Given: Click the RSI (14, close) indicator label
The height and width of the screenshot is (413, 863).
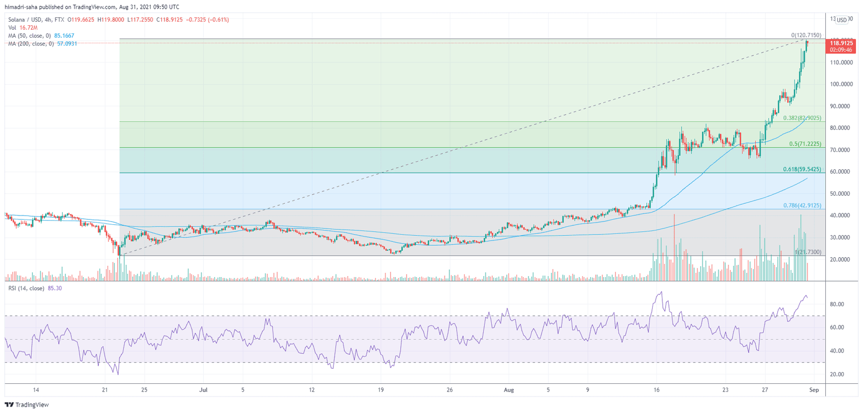Looking at the screenshot, I should tap(26, 288).
